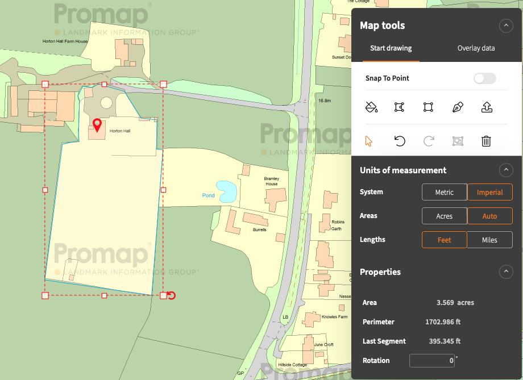Viewport: 523px width, 380px height.
Task: Set areas unit to Acres
Action: point(444,216)
